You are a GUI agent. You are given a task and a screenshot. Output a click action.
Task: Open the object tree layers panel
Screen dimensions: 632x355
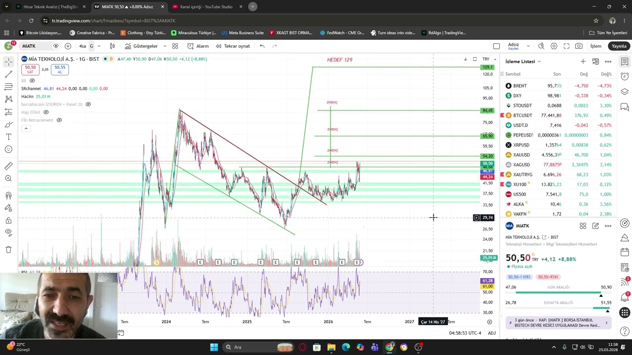625,92
